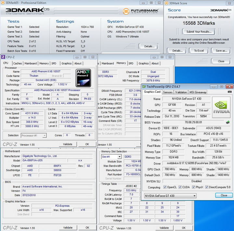Open the NVIDIA GeForce GT 430 dropdown
The height and width of the screenshot is (231, 234).
(170, 196)
